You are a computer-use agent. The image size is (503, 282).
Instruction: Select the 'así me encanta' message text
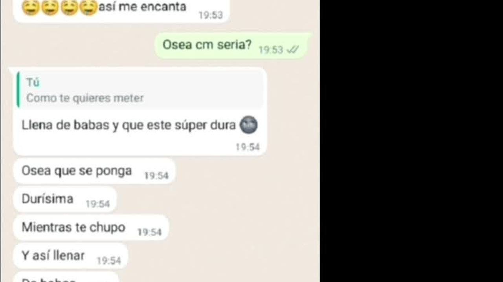click(142, 6)
